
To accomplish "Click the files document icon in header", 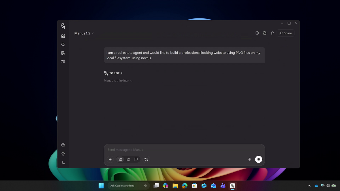I will (265, 33).
